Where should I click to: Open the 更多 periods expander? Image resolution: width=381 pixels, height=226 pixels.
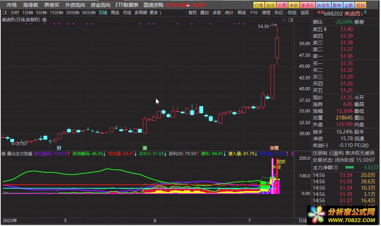click(156, 12)
